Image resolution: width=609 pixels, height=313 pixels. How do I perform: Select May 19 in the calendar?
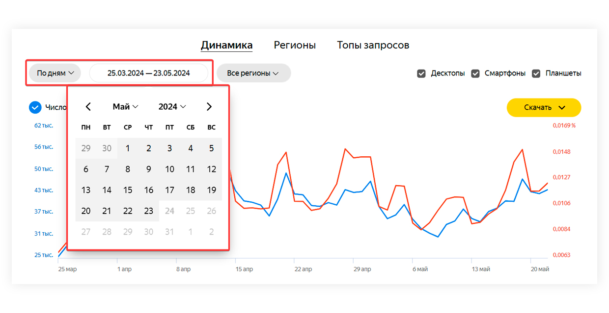pos(212,190)
